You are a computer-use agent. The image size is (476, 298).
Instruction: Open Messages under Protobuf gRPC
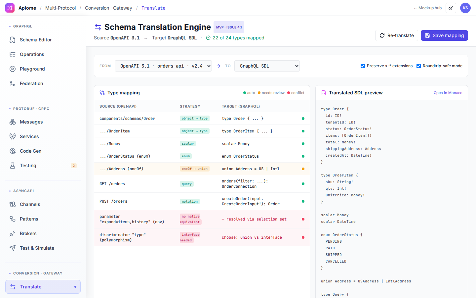(43, 122)
